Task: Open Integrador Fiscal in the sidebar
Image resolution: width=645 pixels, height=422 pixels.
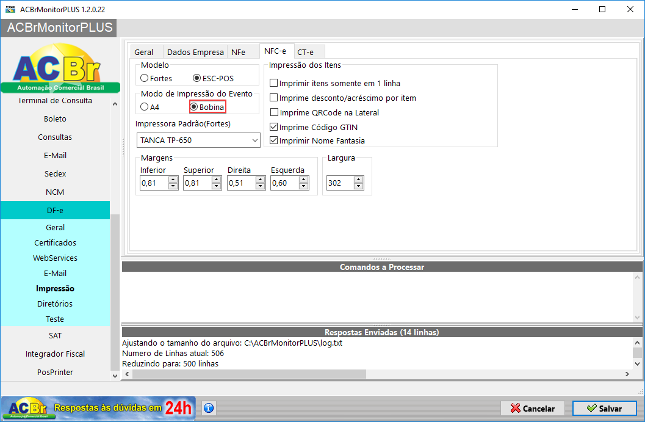Action: [x=55, y=354]
